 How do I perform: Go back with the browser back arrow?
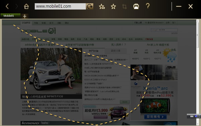[7, 6]
